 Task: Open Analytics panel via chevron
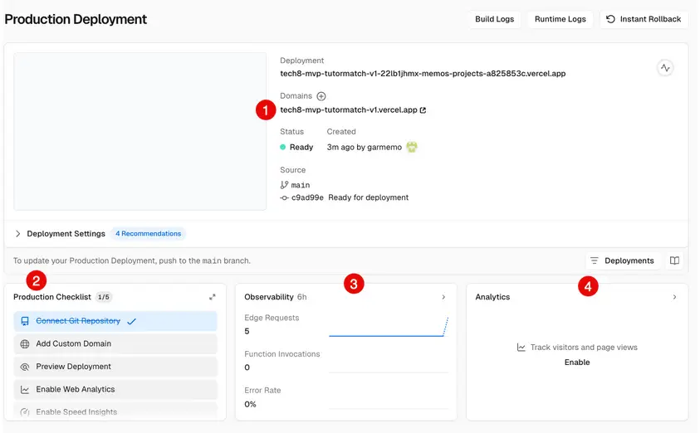point(674,297)
